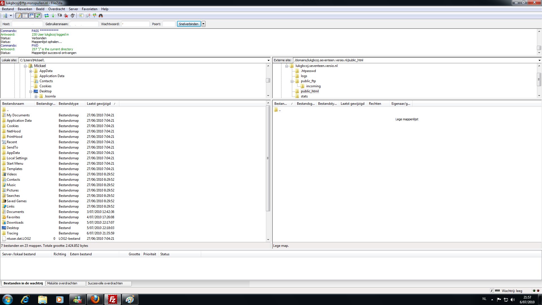Viewport: 542px width, 305px height.
Task: Click the message log scrollbar thumb
Action: 539,48
